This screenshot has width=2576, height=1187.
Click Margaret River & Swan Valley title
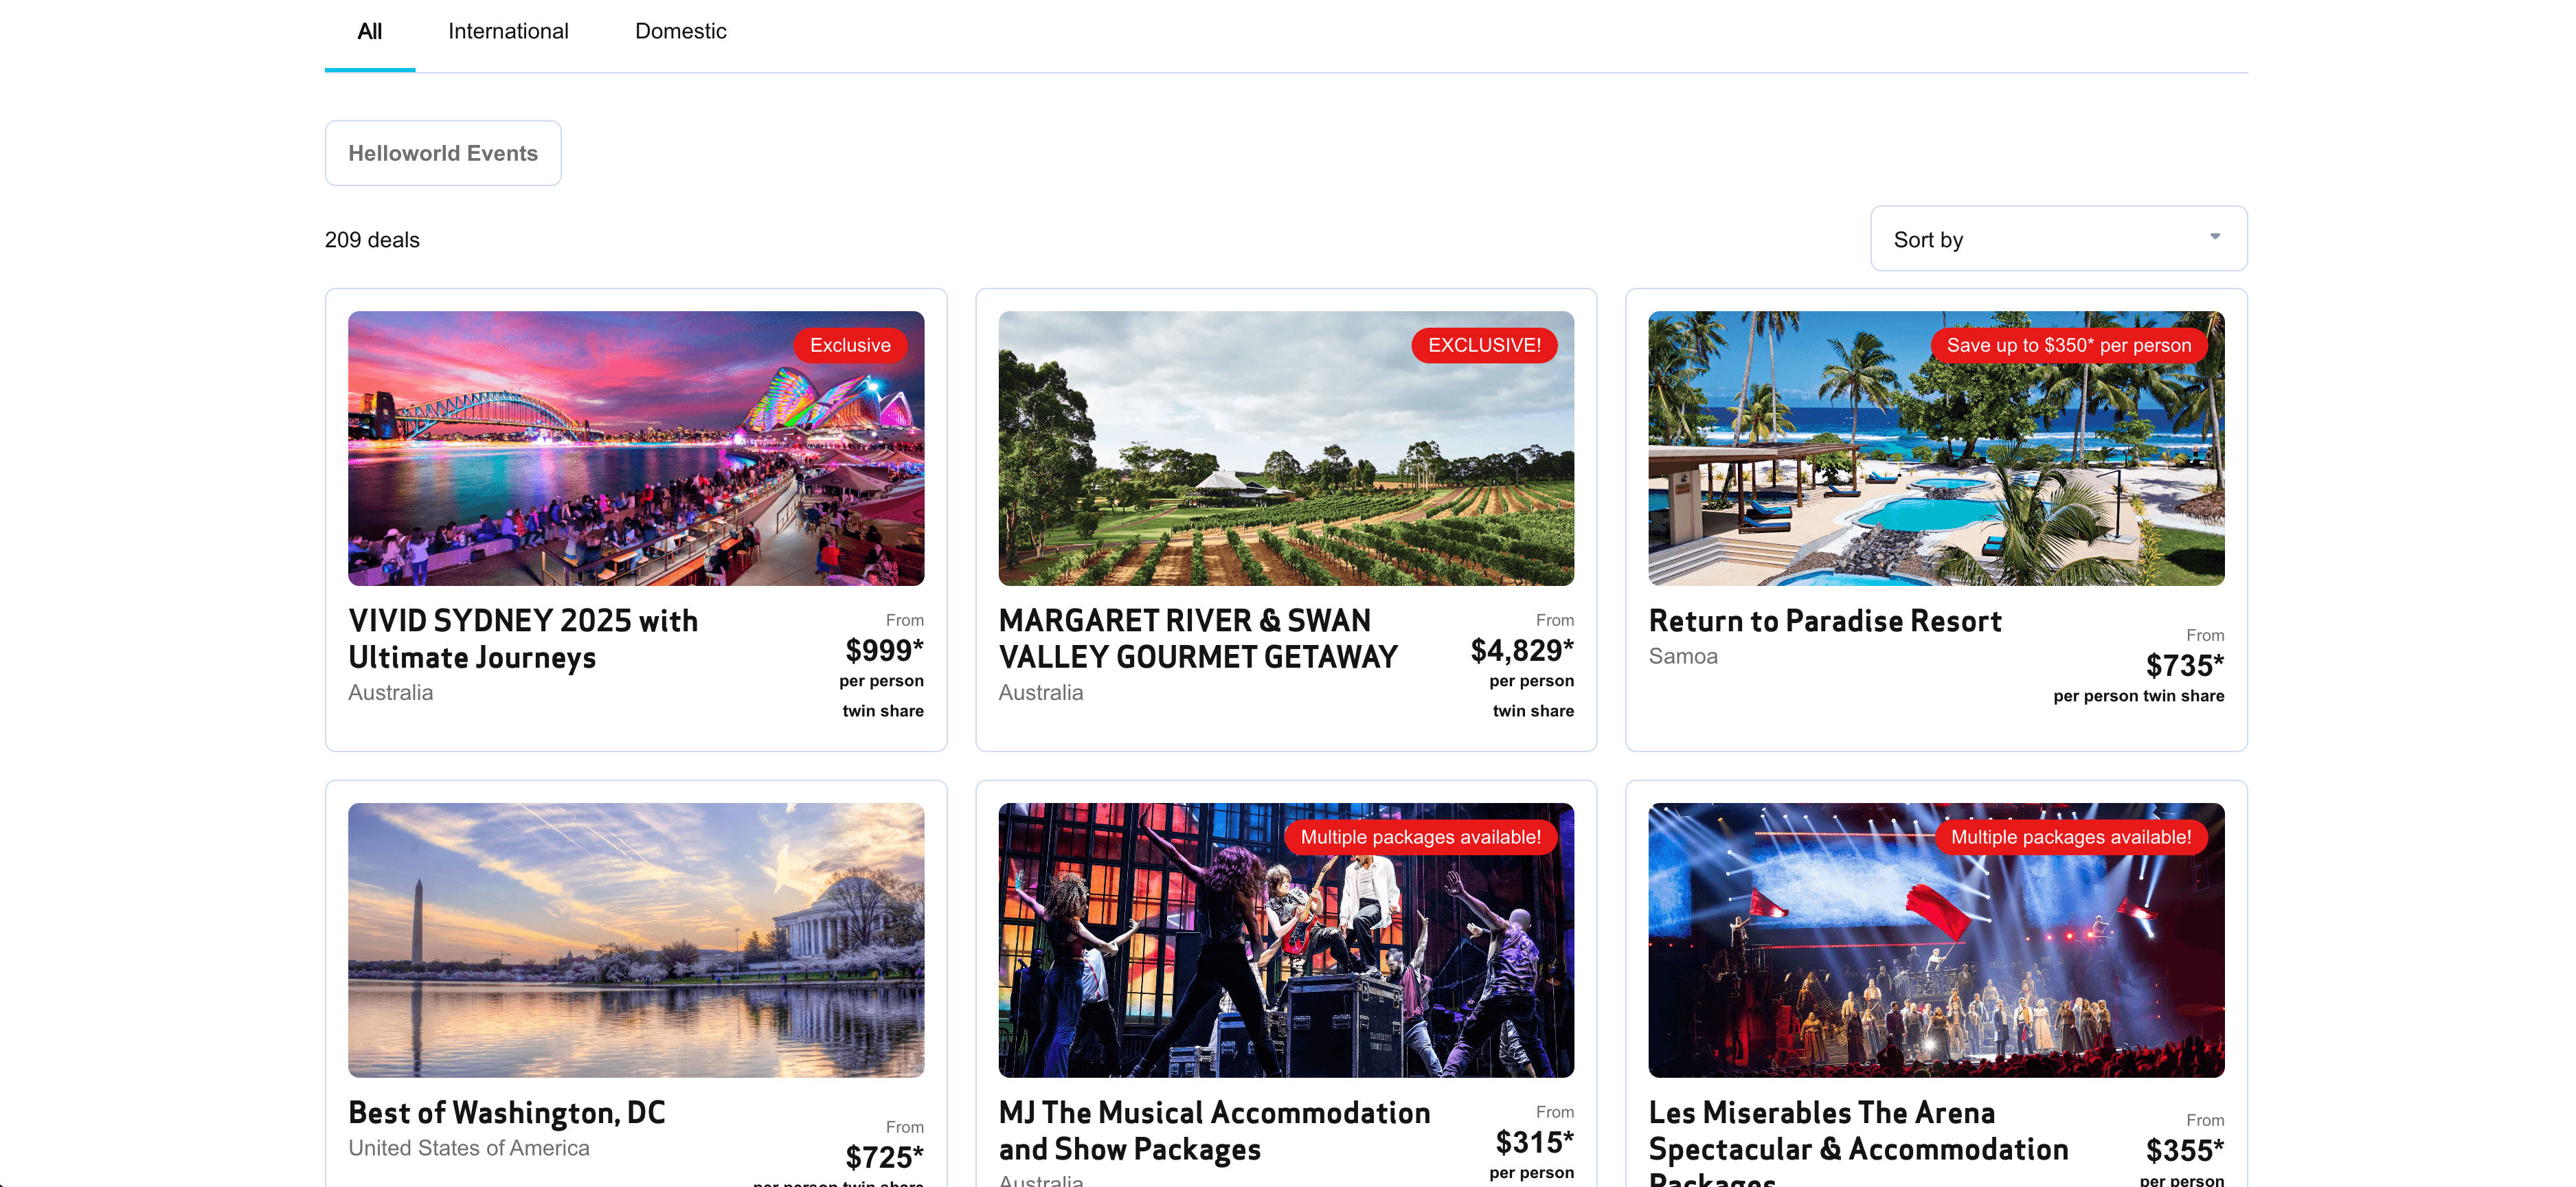coord(1197,638)
